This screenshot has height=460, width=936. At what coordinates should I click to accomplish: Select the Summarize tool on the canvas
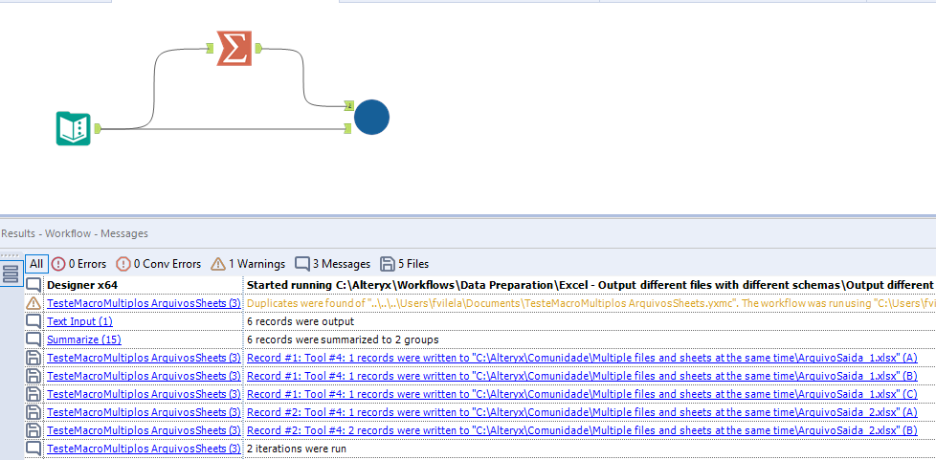(x=234, y=48)
